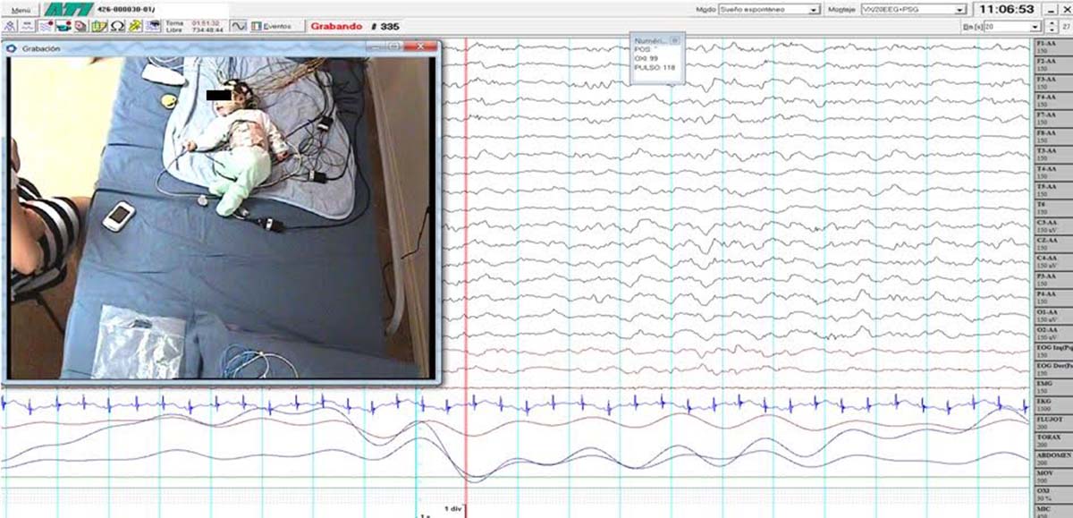Click the small waves icon, second in toolbar
Image resolution: width=1073 pixels, height=518 pixels.
coord(28,26)
